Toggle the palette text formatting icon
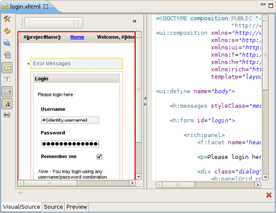276x213 pixels. point(7,104)
